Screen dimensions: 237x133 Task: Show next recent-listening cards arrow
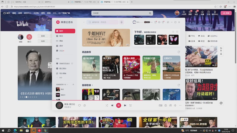pyautogui.click(x=177, y=32)
